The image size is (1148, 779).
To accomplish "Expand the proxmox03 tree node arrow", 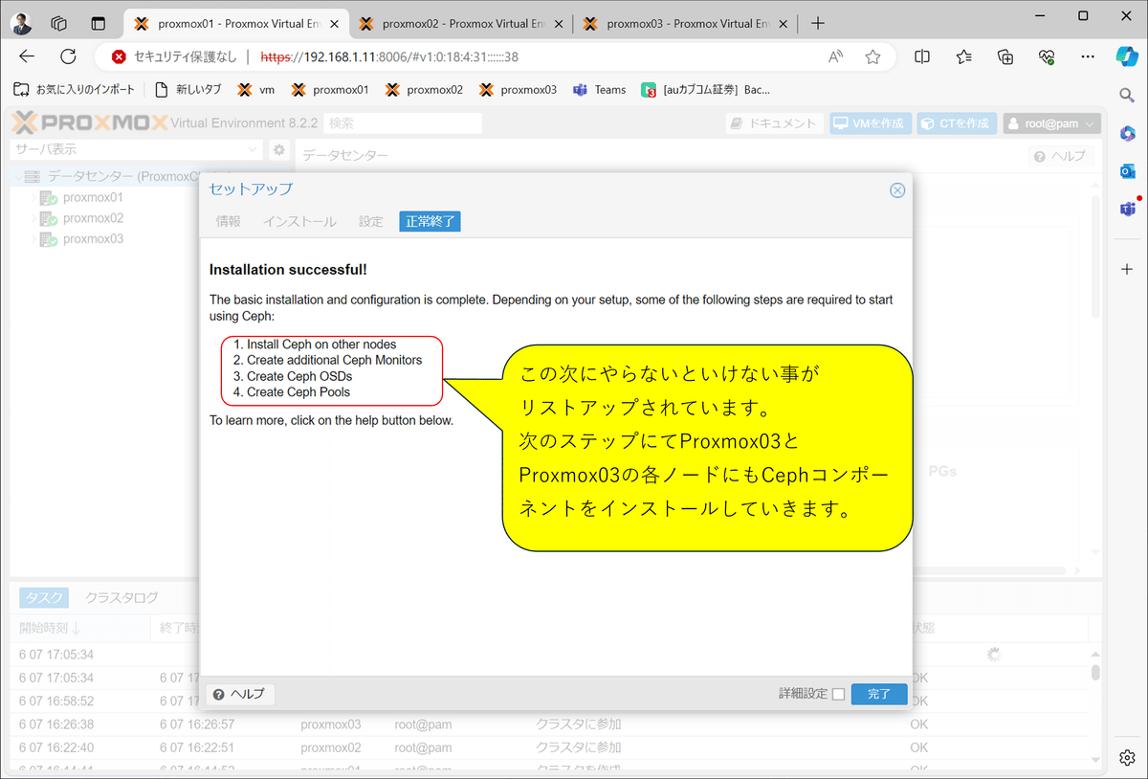I will click(33, 239).
